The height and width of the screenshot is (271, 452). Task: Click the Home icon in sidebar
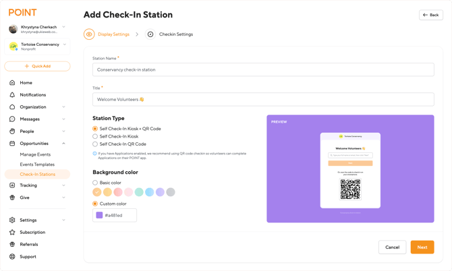click(x=12, y=83)
